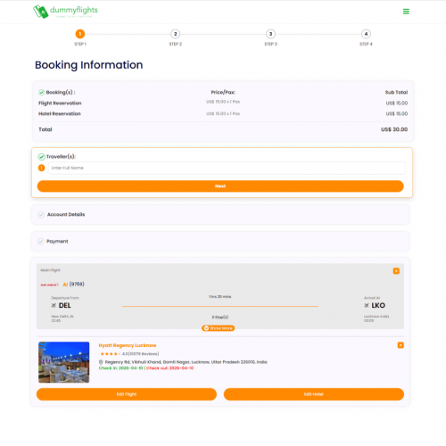The width and height of the screenshot is (446, 446).
Task: Click the Hotel Reservation row label
Action: (60, 114)
